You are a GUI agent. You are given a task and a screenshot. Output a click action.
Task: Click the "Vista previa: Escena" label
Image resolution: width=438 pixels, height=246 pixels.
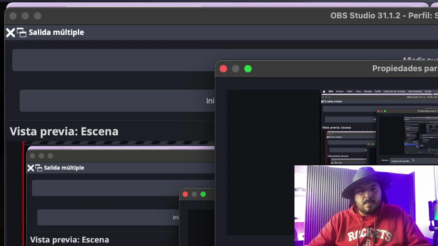coord(64,132)
